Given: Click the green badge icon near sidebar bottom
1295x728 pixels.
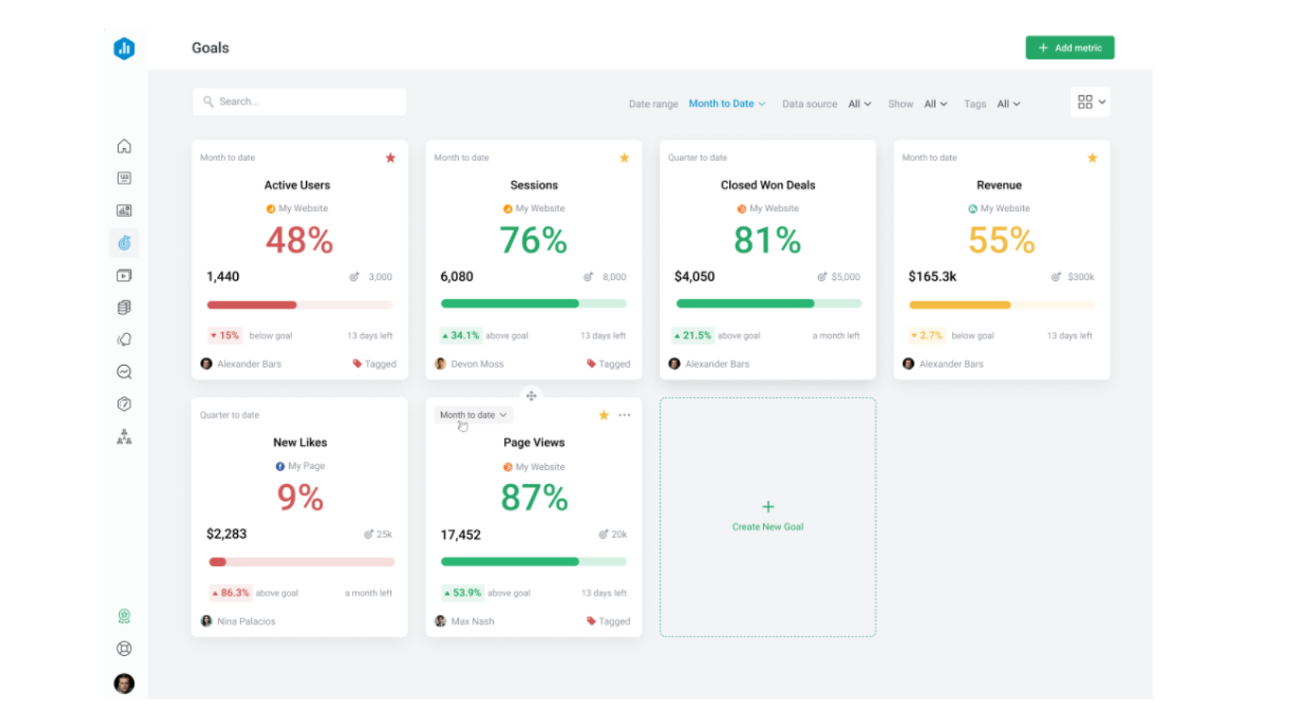Looking at the screenshot, I should pyautogui.click(x=124, y=616).
